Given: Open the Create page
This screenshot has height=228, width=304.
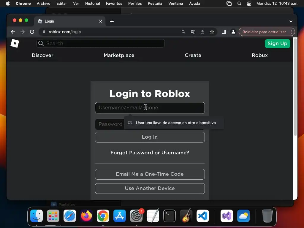Looking at the screenshot, I should point(193,55).
